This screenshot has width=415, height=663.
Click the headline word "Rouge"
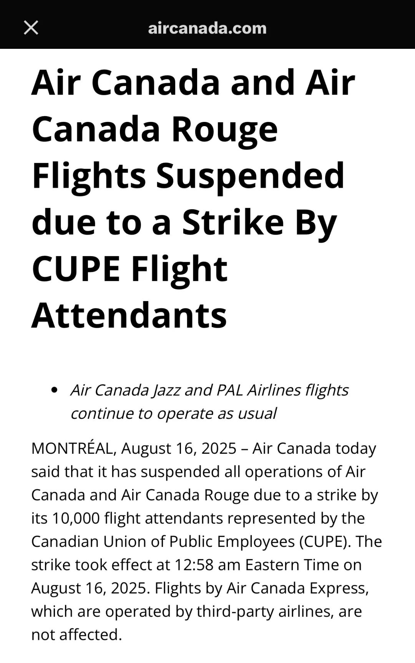click(224, 129)
